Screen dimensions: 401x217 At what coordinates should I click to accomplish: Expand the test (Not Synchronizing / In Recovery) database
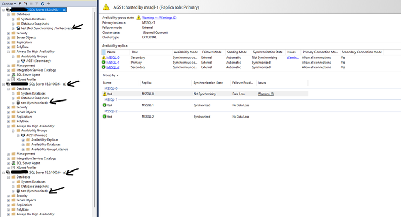click(x=13, y=28)
